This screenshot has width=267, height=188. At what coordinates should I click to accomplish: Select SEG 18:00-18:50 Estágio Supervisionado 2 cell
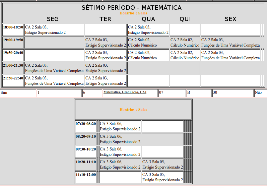(x=54, y=30)
